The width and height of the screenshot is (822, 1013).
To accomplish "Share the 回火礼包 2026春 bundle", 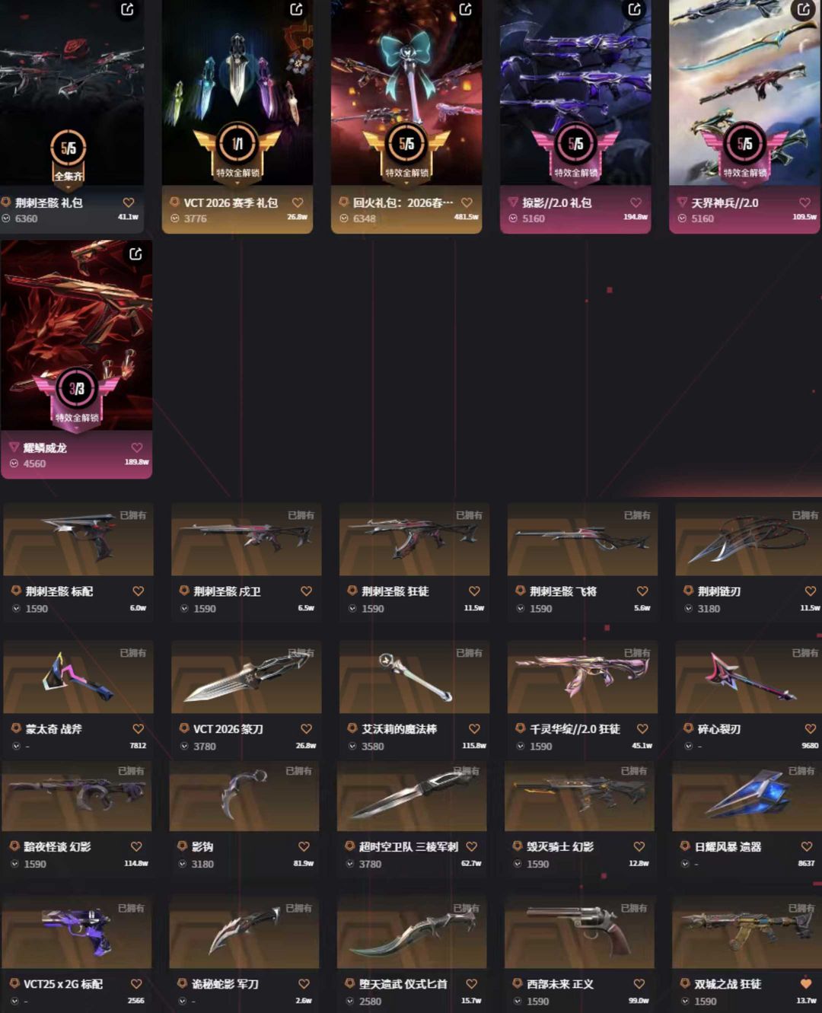I will 465,9.
